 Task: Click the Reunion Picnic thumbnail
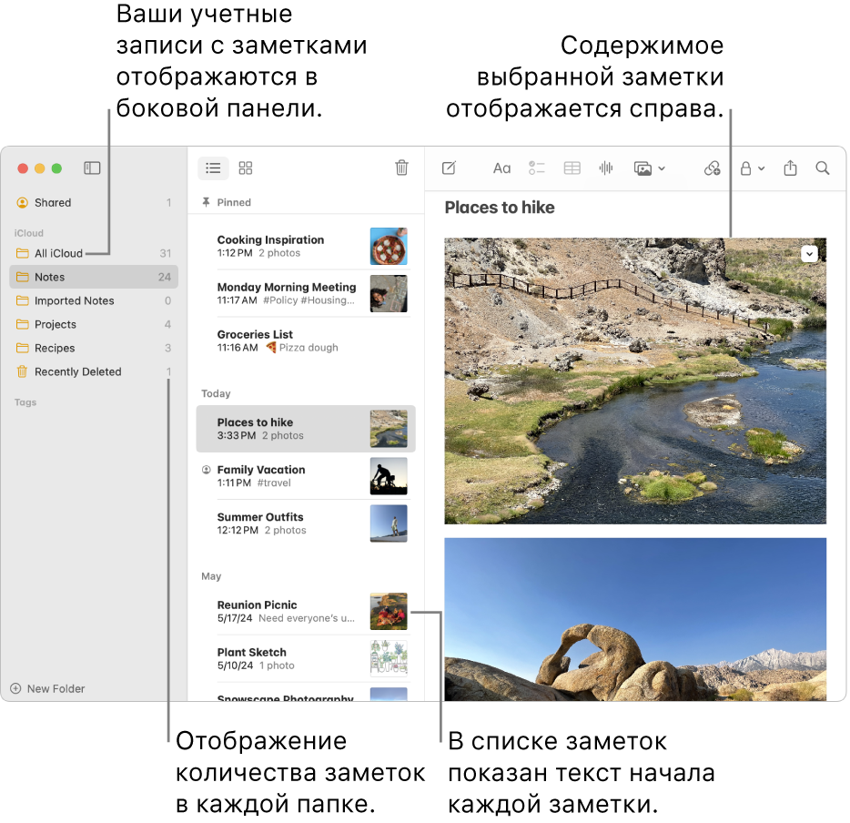click(389, 611)
